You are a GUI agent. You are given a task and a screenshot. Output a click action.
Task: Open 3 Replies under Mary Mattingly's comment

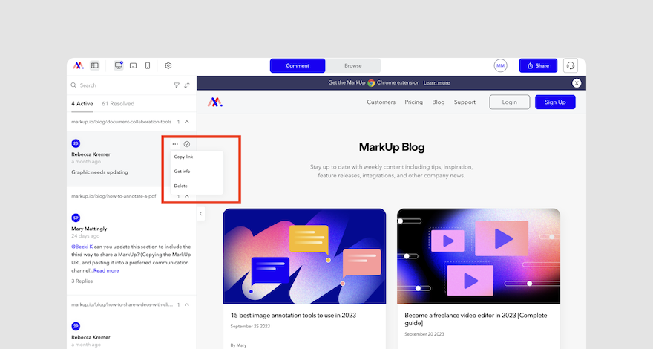[82, 281]
